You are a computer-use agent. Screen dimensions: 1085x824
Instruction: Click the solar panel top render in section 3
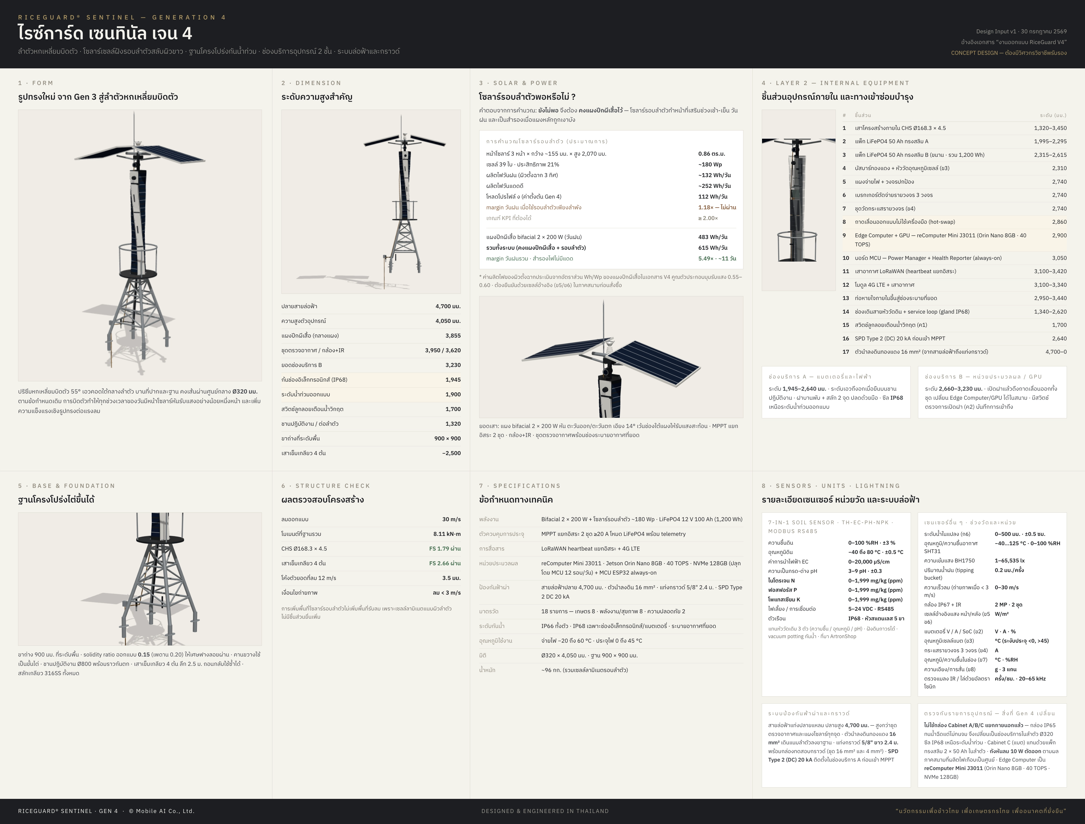(611, 357)
